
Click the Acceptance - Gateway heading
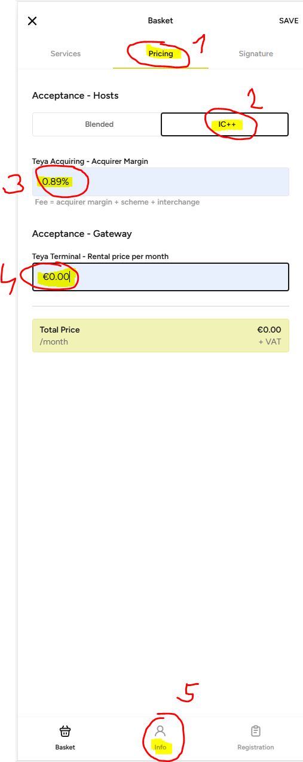[82, 234]
